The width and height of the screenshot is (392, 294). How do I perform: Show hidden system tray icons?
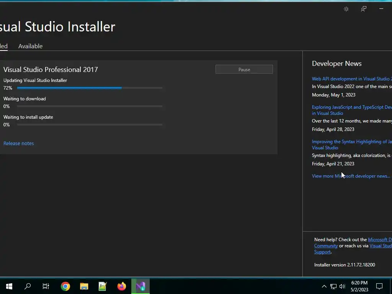click(x=324, y=286)
